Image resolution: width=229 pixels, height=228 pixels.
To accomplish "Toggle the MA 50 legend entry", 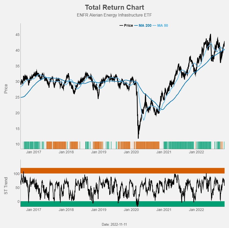I will tap(160, 26).
